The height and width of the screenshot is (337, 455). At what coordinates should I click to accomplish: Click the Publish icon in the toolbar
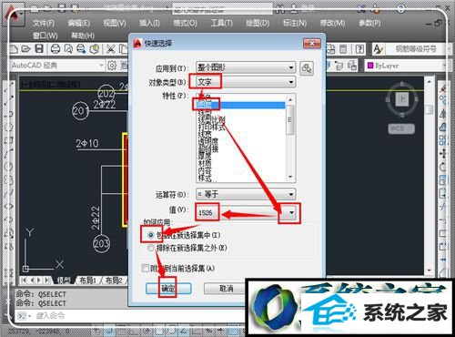(81, 49)
